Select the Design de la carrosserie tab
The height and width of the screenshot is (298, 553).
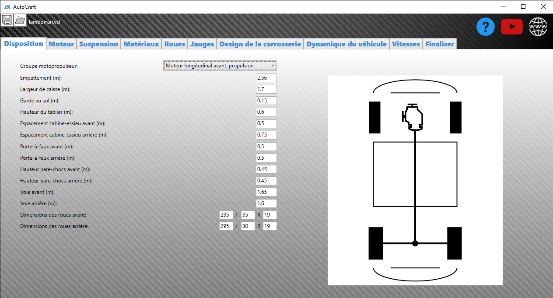tap(260, 44)
